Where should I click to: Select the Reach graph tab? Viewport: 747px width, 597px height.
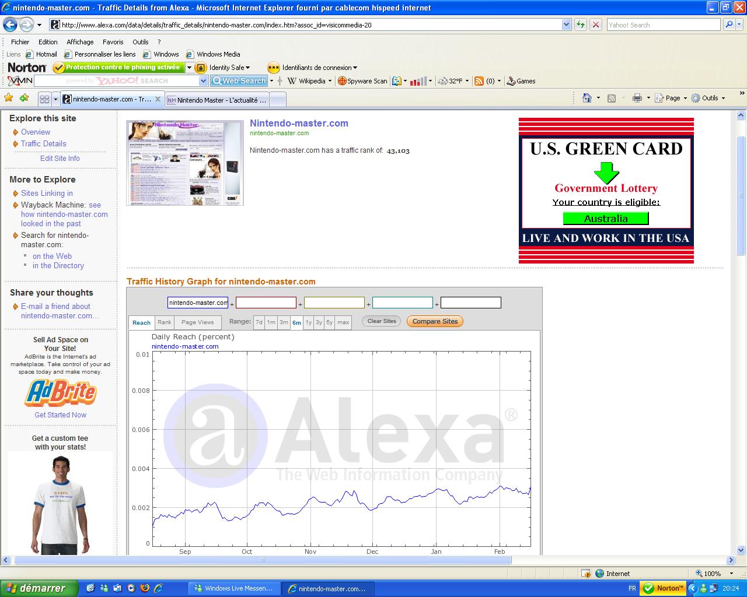tap(141, 323)
